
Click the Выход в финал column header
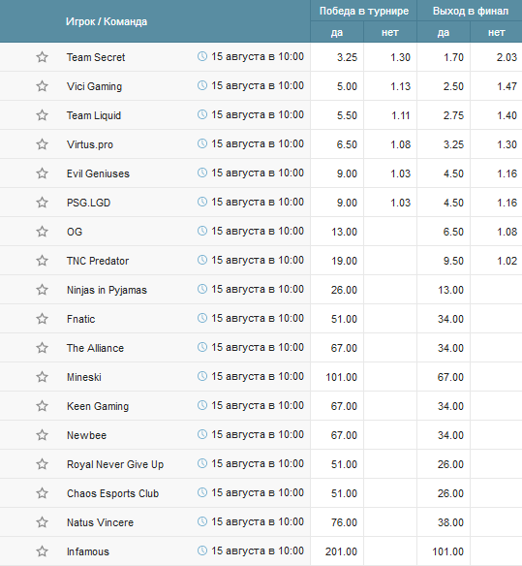tap(470, 11)
